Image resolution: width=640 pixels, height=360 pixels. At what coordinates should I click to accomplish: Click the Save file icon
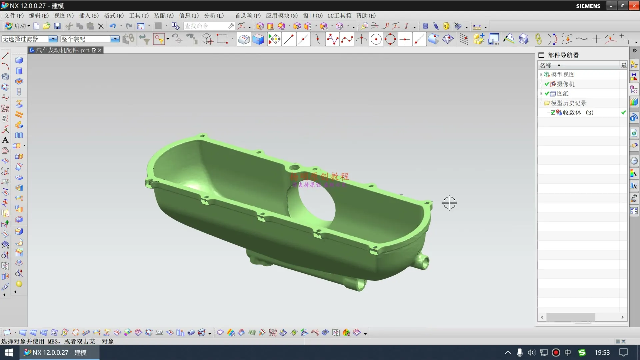[x=57, y=26]
